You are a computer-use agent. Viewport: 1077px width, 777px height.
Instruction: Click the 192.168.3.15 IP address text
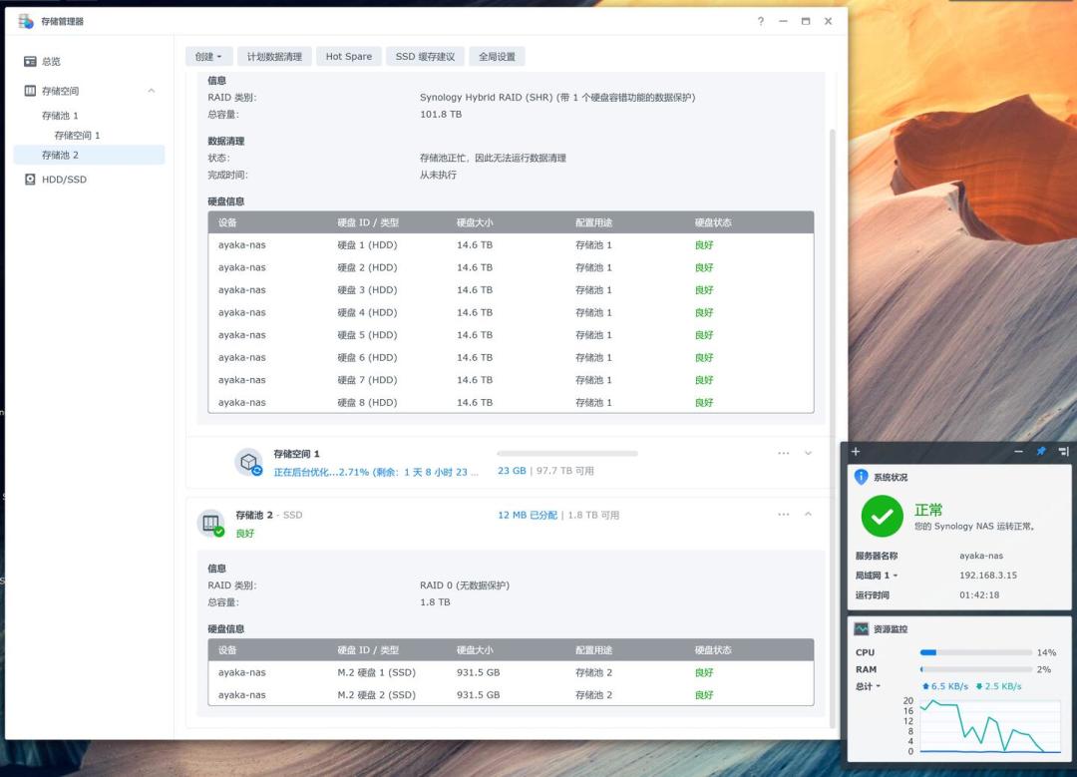coord(987,576)
